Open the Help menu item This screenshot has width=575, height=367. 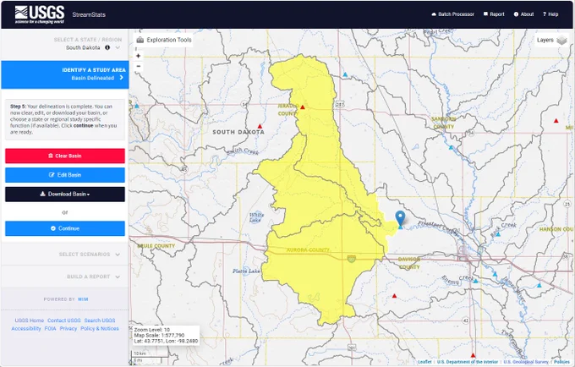(550, 14)
